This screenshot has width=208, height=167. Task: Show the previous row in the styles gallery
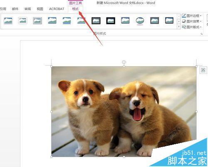[x=179, y=16]
